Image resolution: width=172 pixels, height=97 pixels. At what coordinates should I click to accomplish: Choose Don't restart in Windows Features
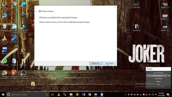pos(109,63)
